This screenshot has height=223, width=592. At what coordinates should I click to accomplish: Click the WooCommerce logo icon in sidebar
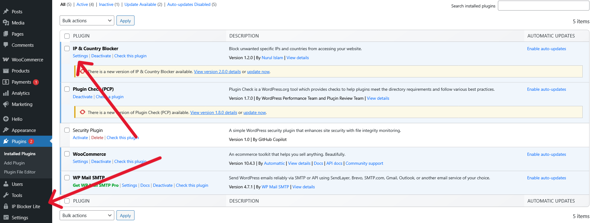pos(6,59)
